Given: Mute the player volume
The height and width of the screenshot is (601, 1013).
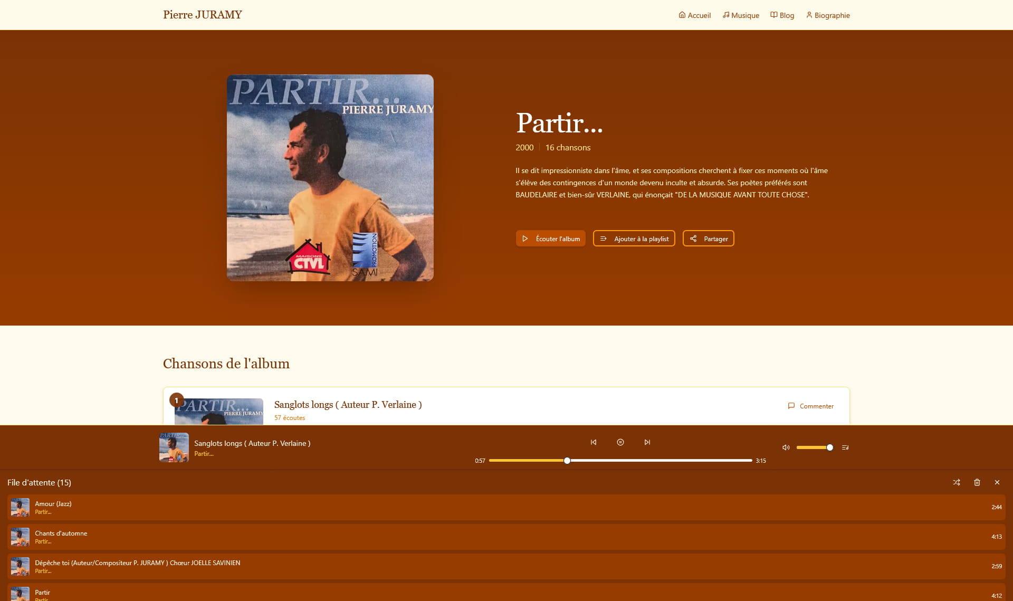Looking at the screenshot, I should tap(786, 447).
